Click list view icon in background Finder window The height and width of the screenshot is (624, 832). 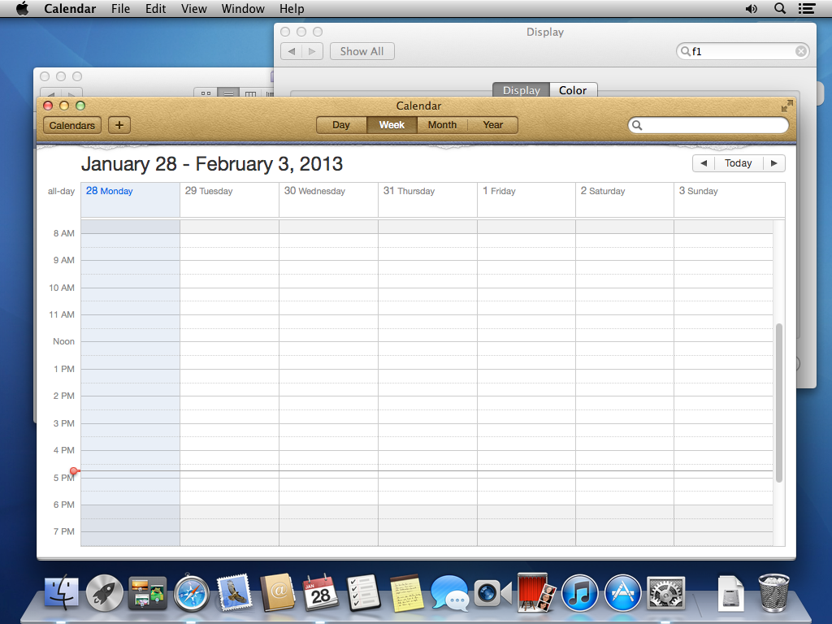pyautogui.click(x=228, y=93)
